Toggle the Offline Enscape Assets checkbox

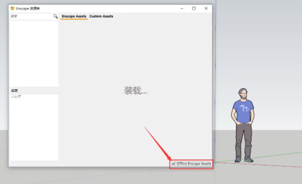click(x=173, y=164)
